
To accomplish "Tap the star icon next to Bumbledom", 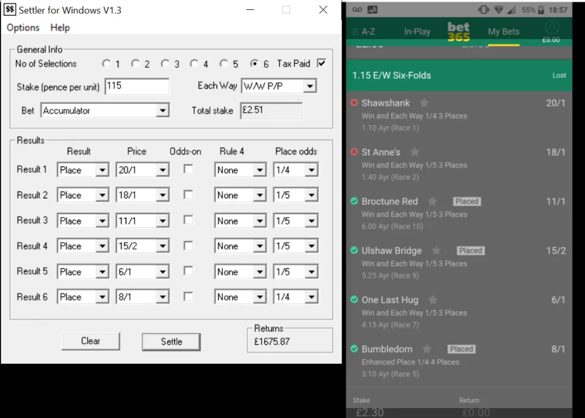I will point(427,349).
